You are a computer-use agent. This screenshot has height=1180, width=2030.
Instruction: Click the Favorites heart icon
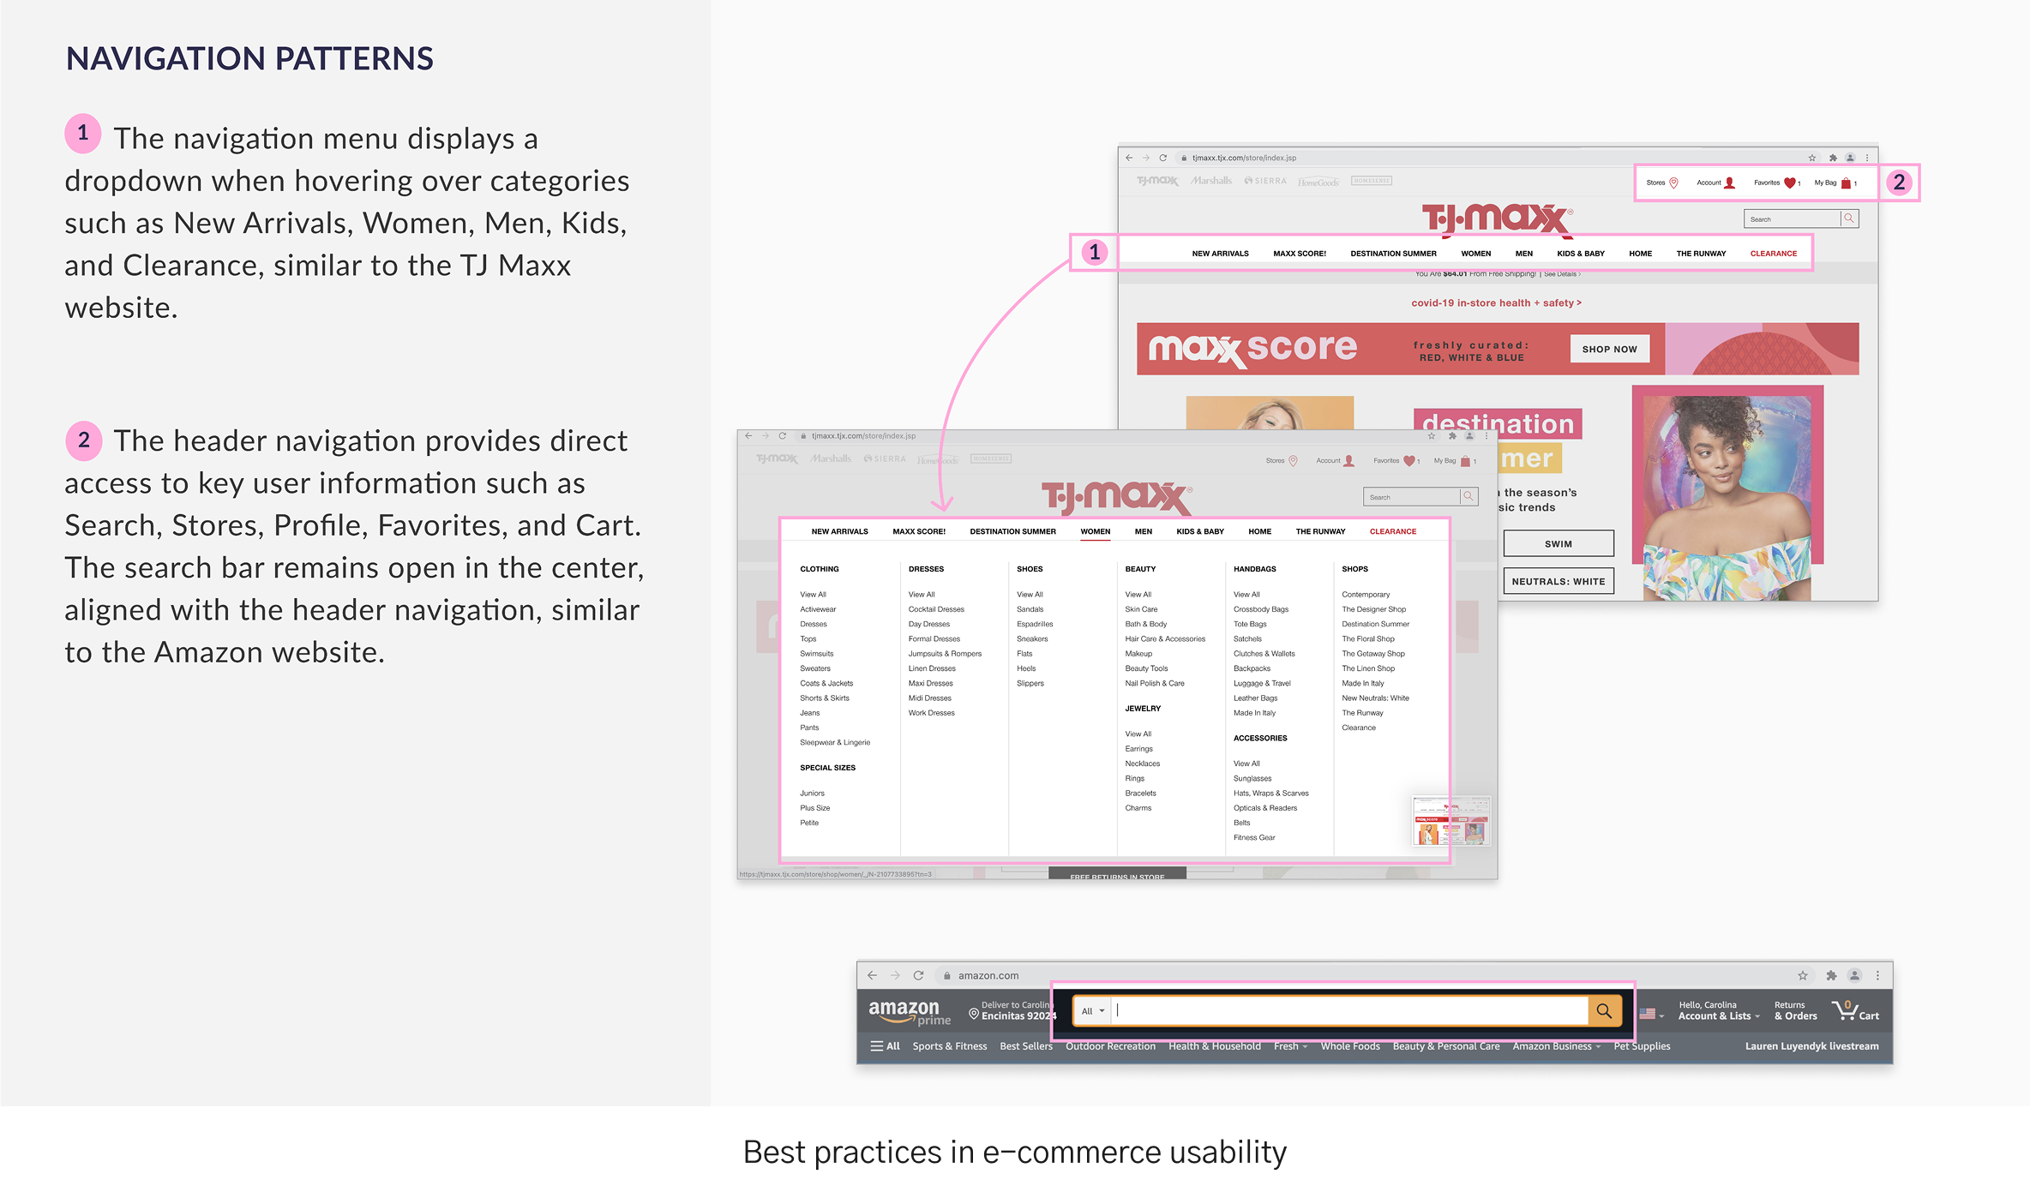(1789, 183)
